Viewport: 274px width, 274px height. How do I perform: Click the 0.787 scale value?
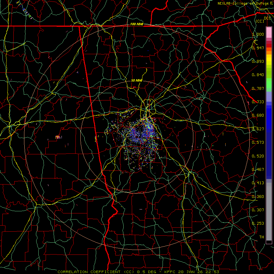click(258, 88)
